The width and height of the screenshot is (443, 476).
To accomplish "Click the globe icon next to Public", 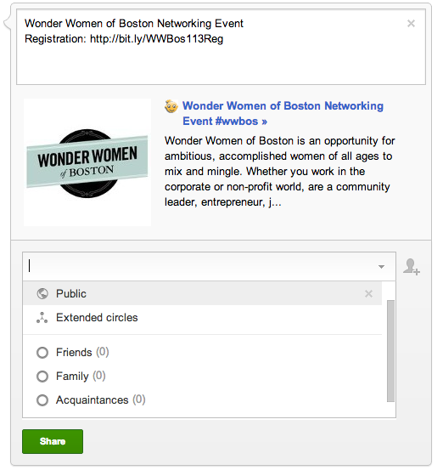I will (42, 293).
